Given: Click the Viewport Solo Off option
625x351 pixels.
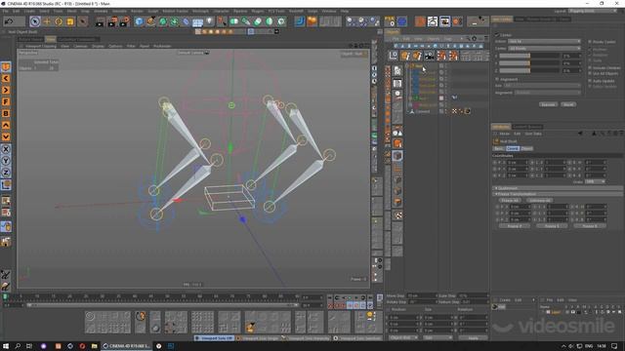Looking at the screenshot, I should point(214,338).
